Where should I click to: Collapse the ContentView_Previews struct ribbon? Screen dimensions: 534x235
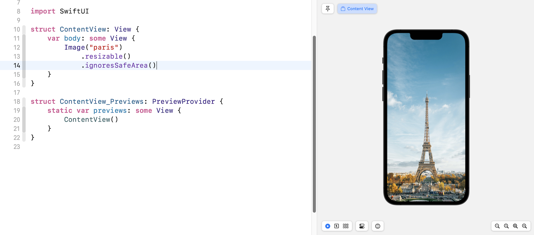(24, 102)
